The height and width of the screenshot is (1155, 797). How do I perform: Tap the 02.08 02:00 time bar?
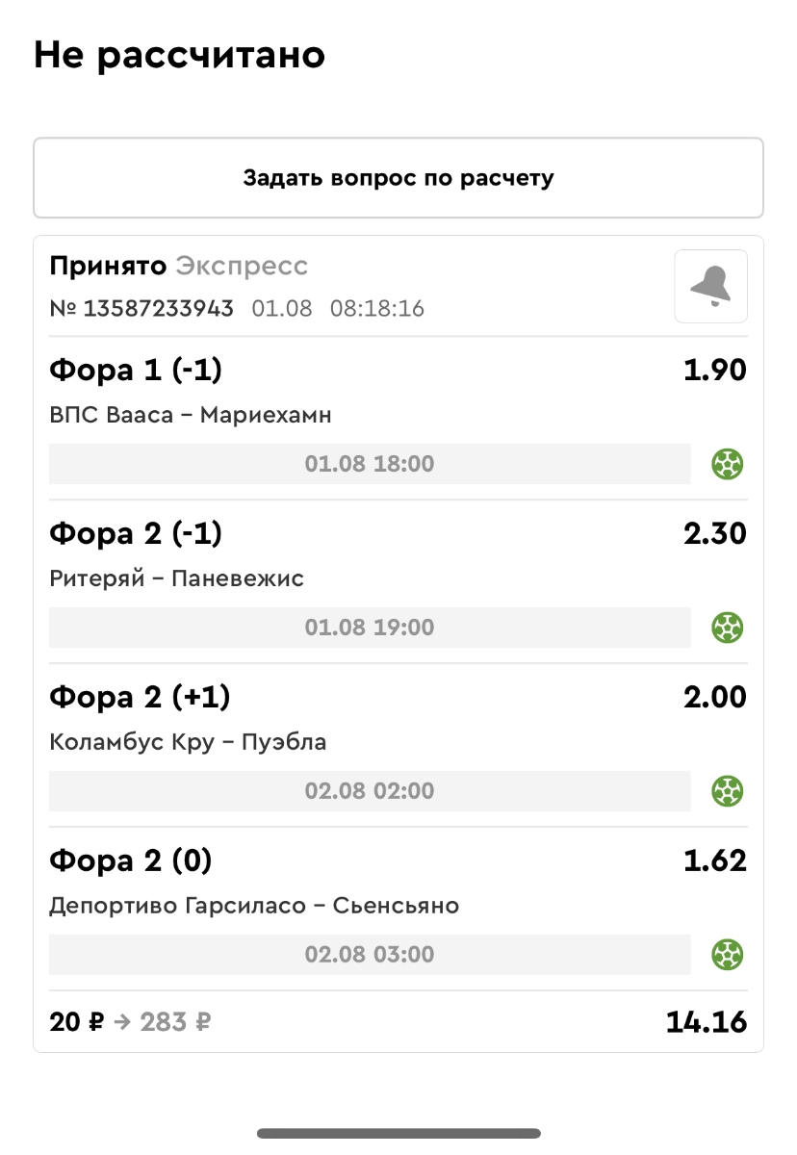[370, 792]
